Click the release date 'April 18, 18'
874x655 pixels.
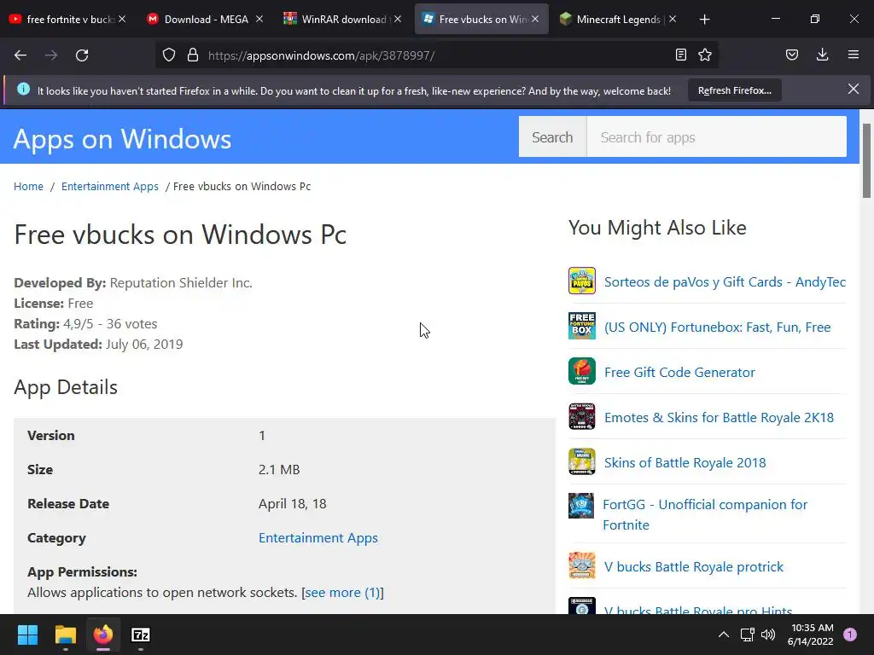point(292,503)
